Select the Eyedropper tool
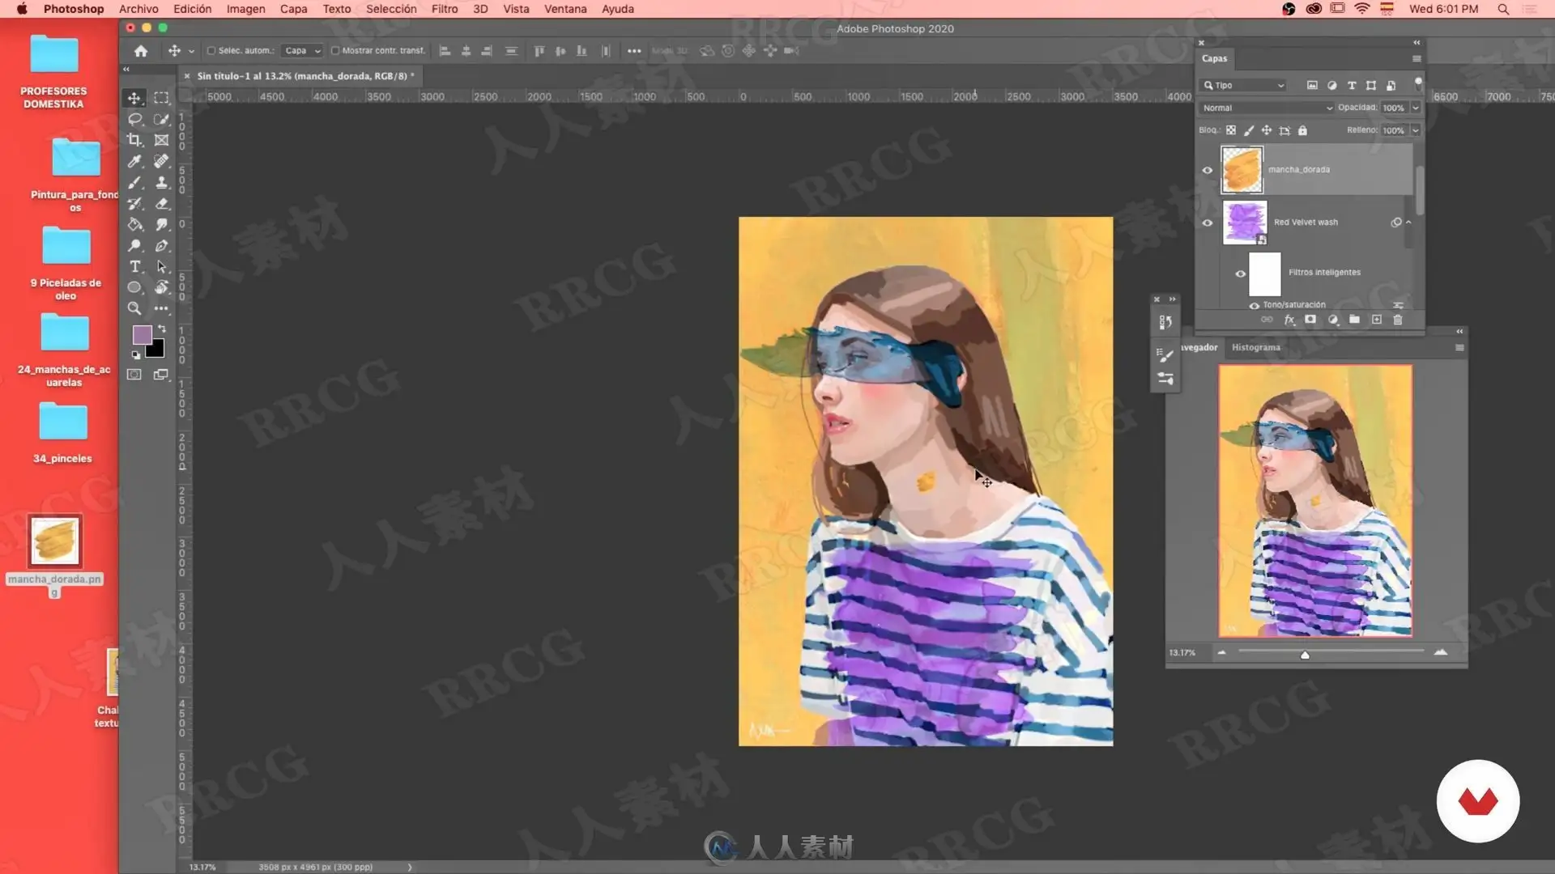 tap(134, 161)
